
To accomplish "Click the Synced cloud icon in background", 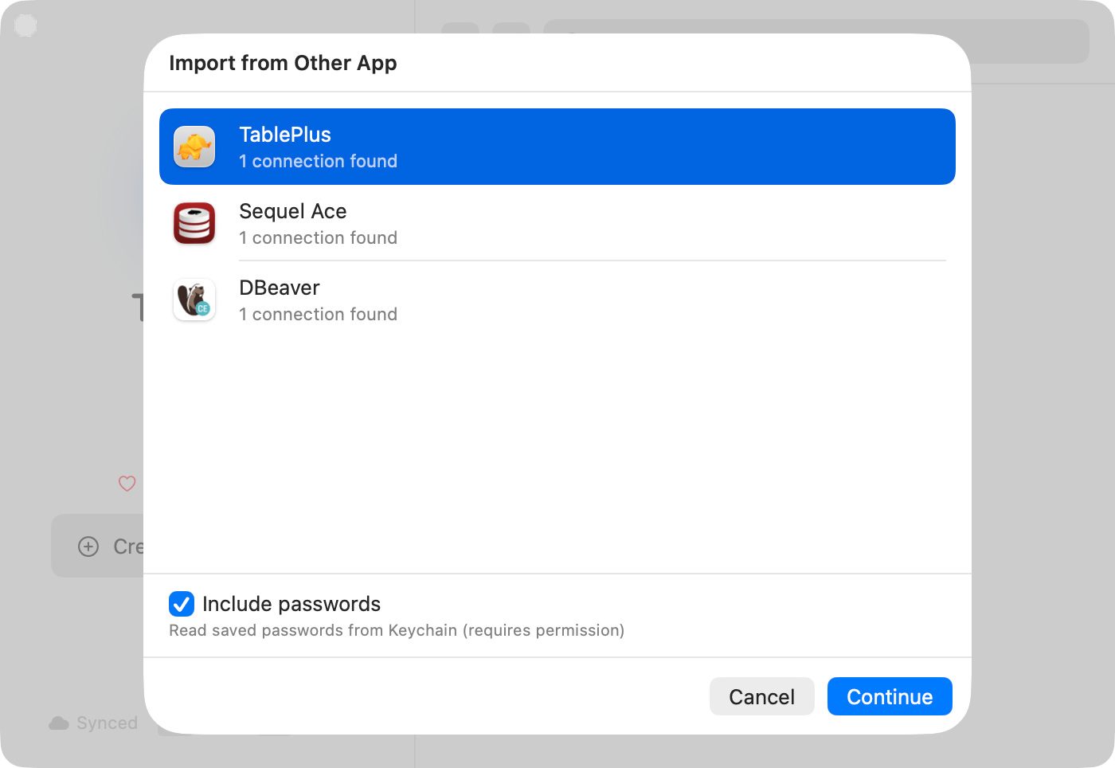I will pos(59,723).
